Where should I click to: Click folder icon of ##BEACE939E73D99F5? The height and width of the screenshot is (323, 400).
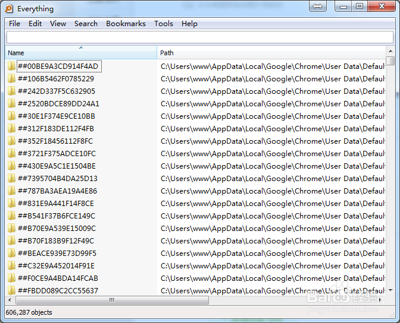(x=11, y=254)
